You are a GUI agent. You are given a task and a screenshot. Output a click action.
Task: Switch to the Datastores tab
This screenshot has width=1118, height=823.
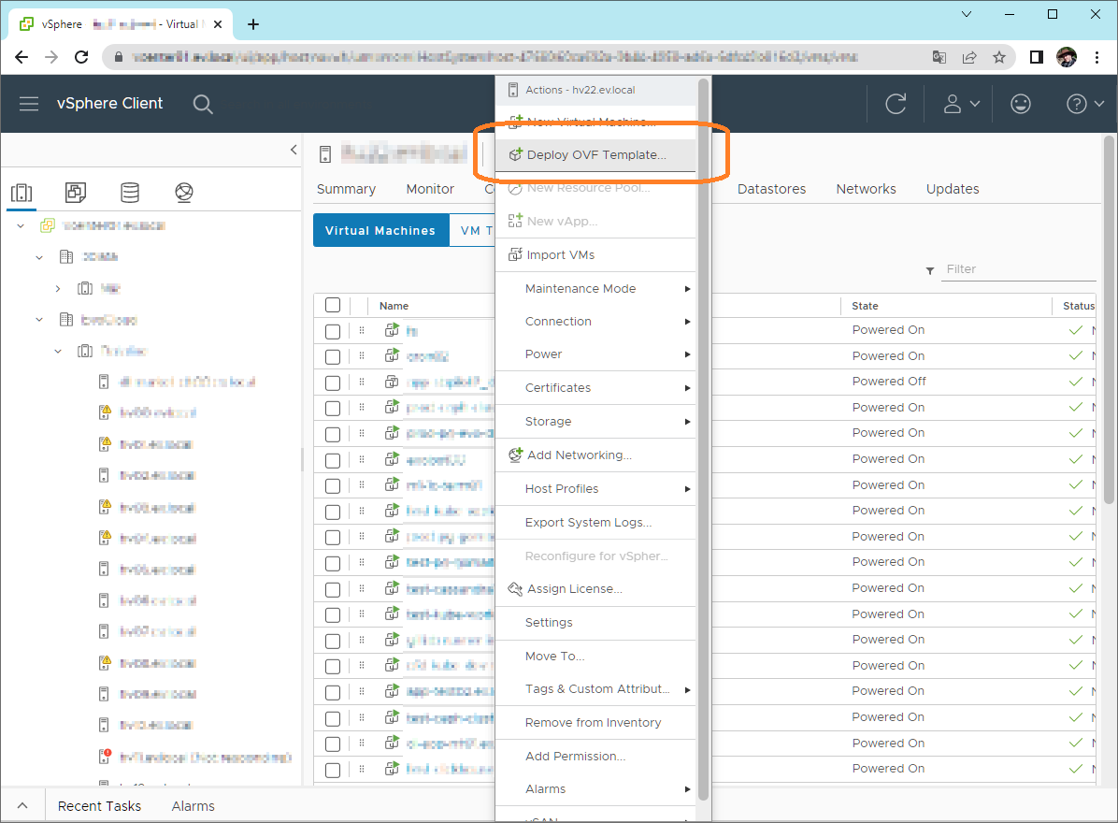(771, 189)
